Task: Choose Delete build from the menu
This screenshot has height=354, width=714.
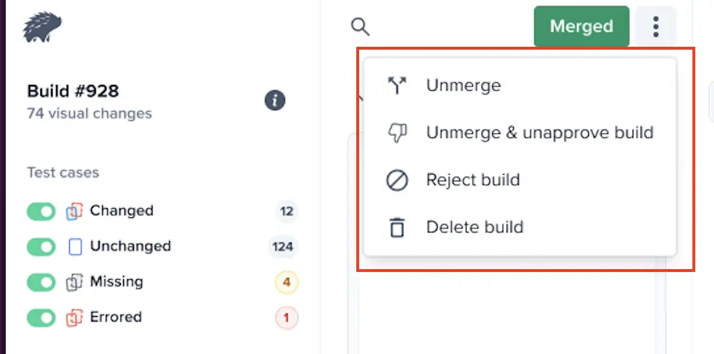Action: (474, 227)
